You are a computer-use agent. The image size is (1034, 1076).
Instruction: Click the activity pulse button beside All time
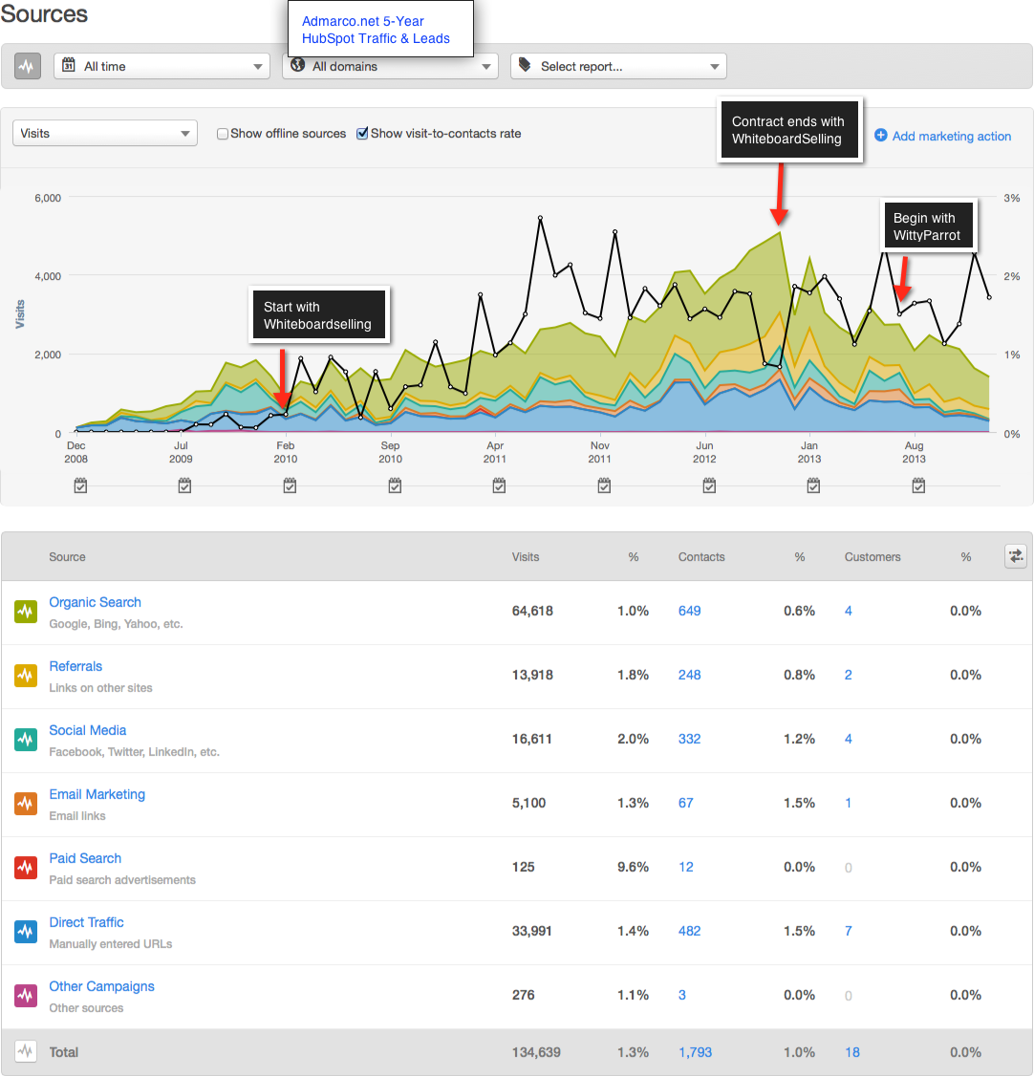(x=28, y=67)
